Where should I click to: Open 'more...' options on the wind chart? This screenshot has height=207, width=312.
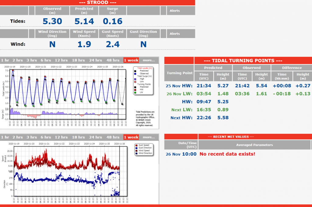pos(149,137)
